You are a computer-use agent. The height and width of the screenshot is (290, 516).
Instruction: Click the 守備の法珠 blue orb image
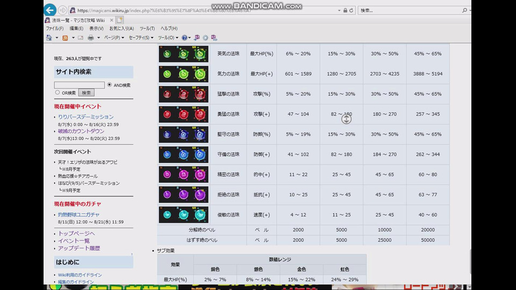tap(184, 155)
